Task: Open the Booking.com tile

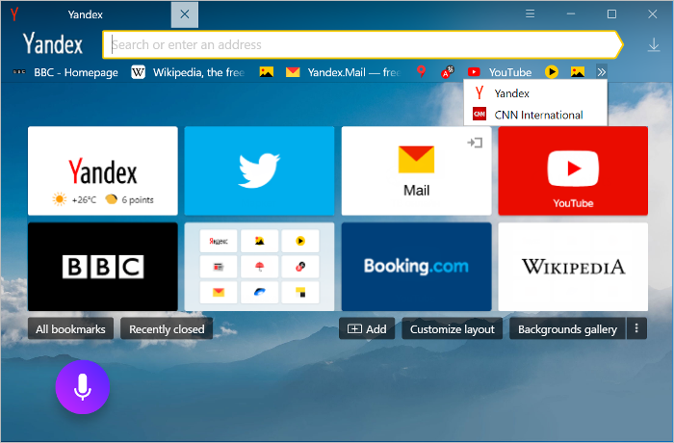Action: point(416,267)
